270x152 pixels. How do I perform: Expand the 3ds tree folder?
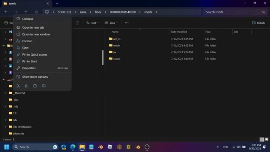(5, 120)
